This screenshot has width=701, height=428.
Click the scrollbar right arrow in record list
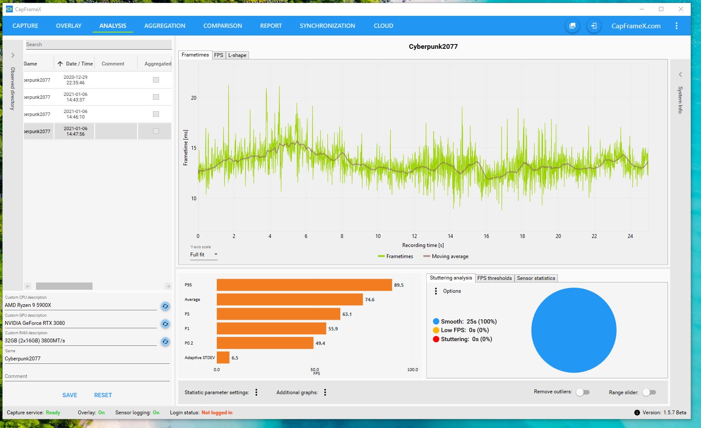pyautogui.click(x=168, y=286)
